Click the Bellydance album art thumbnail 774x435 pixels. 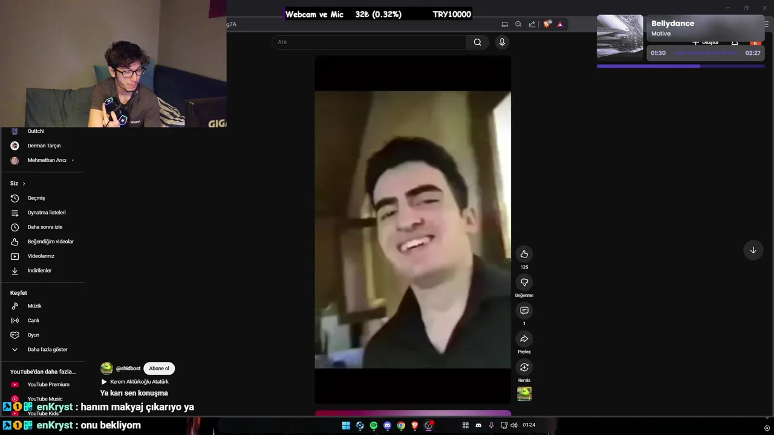pyautogui.click(x=620, y=37)
